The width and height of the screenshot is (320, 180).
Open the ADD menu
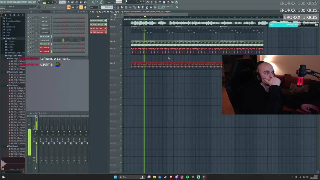(x=8, y=2)
